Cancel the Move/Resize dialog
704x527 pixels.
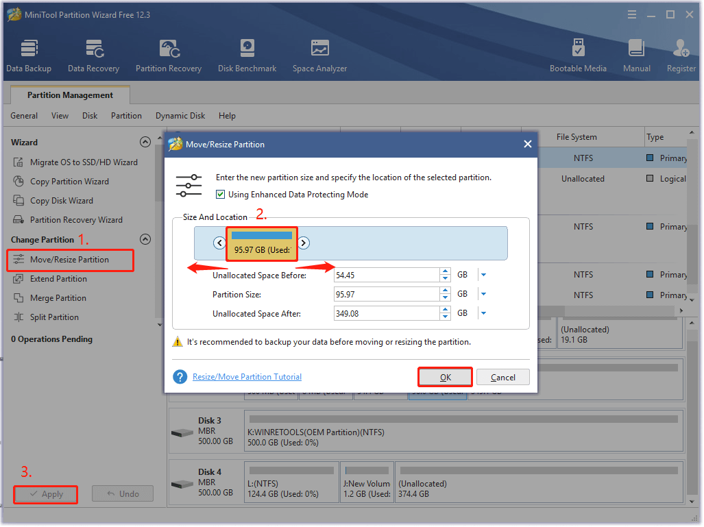(x=503, y=377)
